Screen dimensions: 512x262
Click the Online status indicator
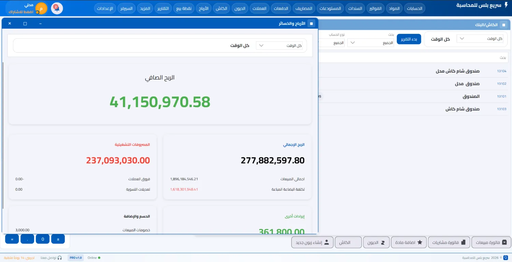(94, 258)
